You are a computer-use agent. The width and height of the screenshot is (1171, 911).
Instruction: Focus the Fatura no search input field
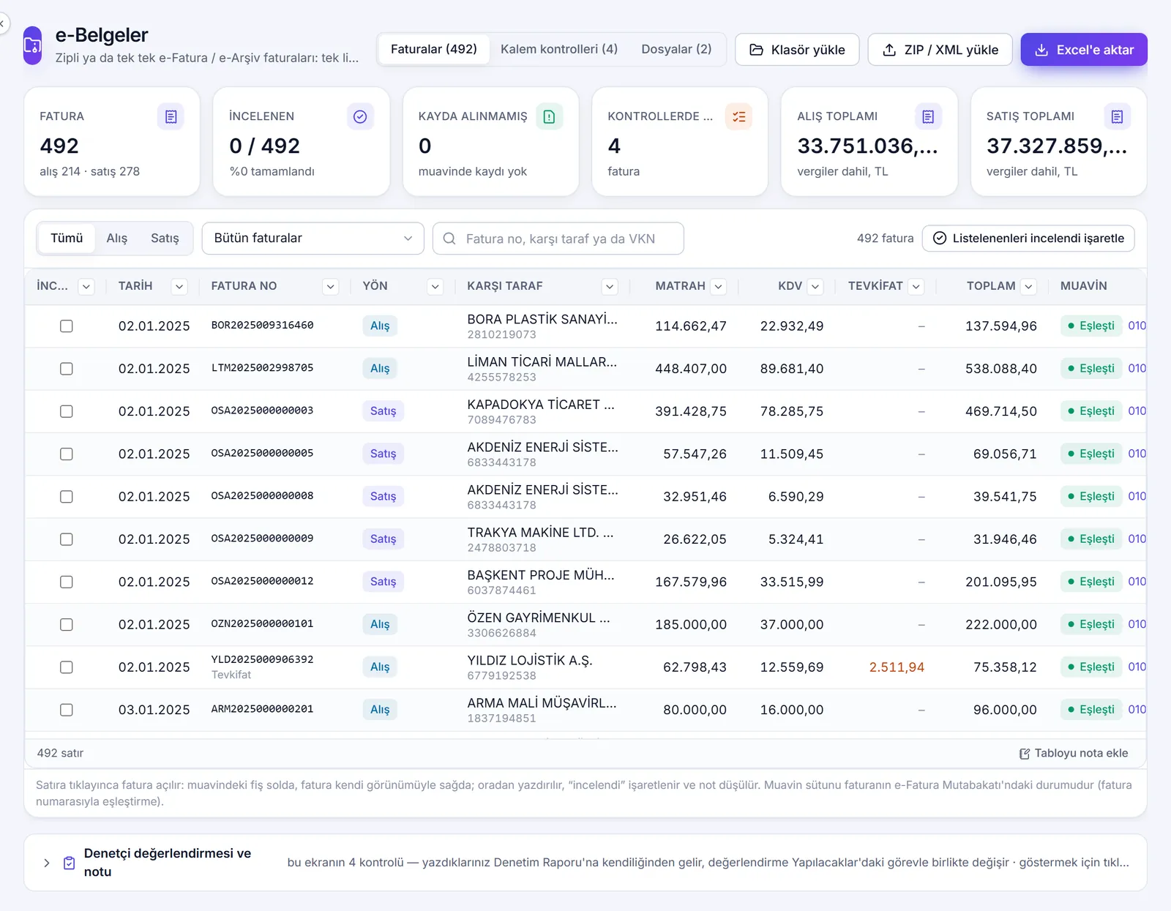(x=558, y=239)
